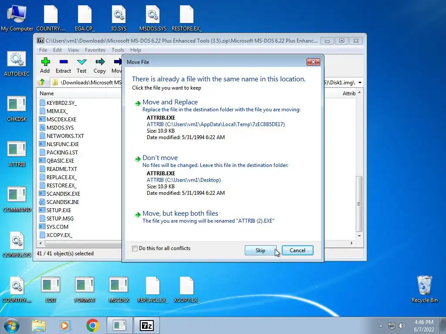Open Windows Media Player from taskbar
Viewport: 446px width, 334px height.
coord(65,325)
